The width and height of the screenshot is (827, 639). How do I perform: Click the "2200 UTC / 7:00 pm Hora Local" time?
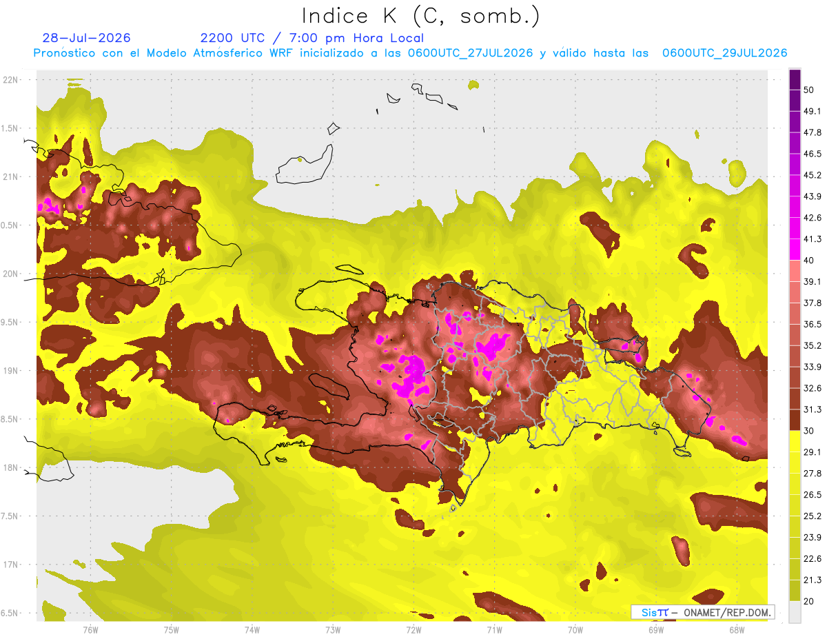[x=312, y=38]
